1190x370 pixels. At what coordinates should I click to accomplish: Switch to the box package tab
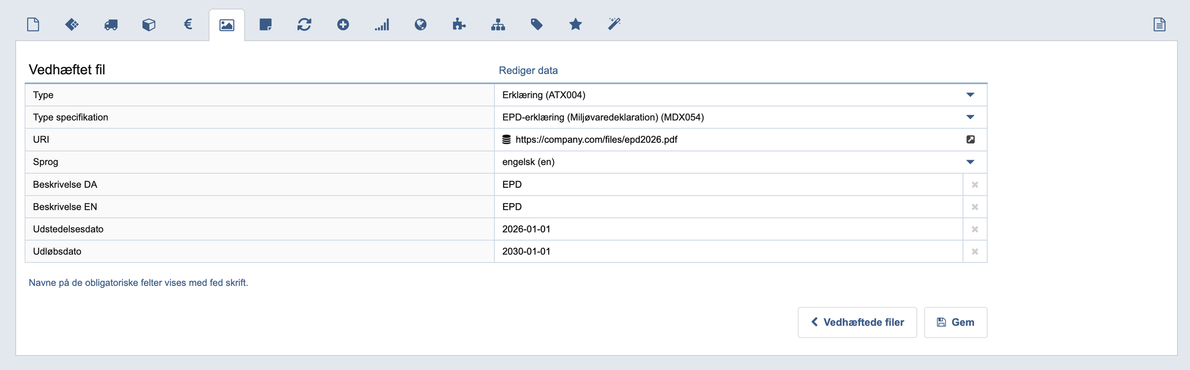[149, 25]
